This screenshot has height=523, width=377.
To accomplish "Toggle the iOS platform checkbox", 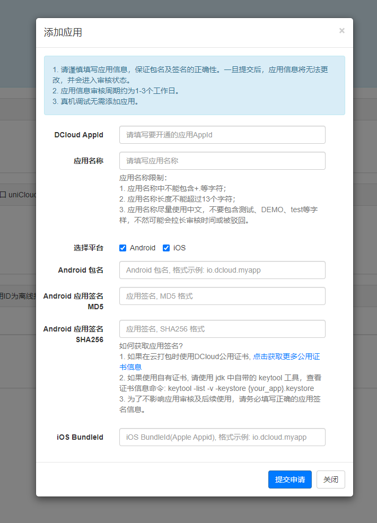I will point(166,248).
